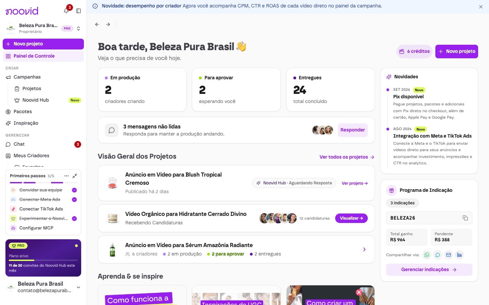Image resolution: width=489 pixels, height=305 pixels.
Task: Click the Noovid Hub invites progress bar
Action: click(x=43, y=260)
